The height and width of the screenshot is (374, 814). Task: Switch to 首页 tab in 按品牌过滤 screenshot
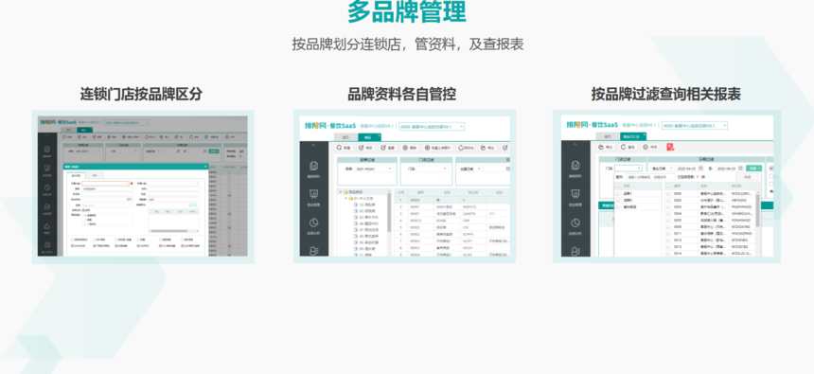click(x=608, y=136)
